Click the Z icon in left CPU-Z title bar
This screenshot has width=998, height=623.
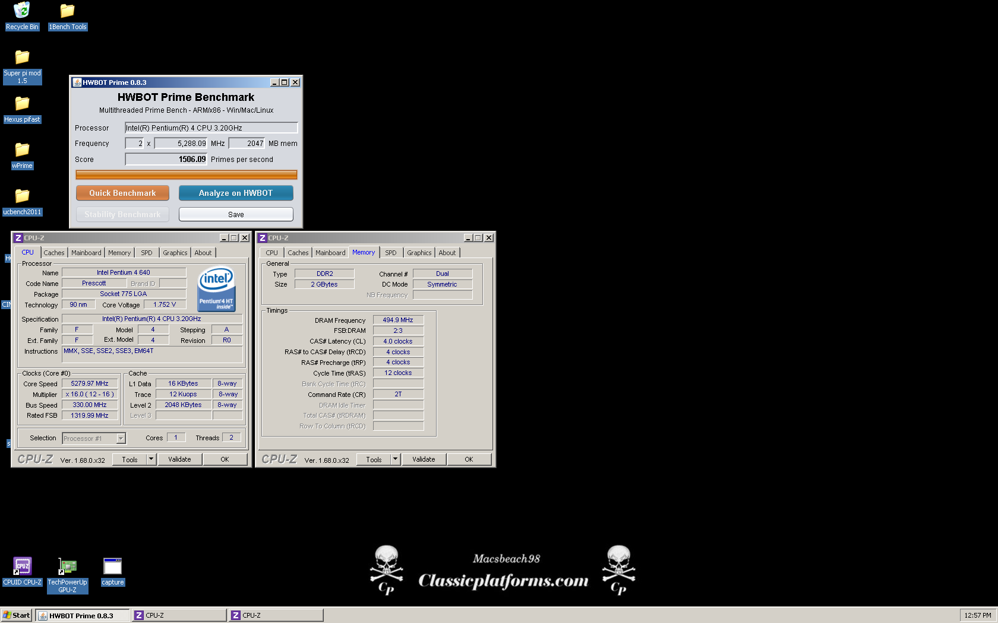tap(18, 238)
